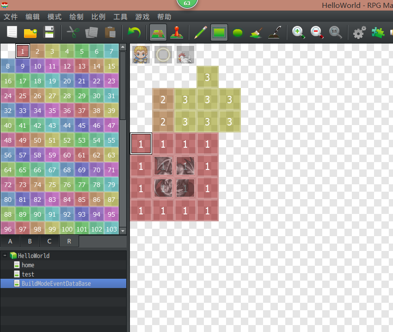Select the Shadow Pen tool
The width and height of the screenshot is (393, 332).
(x=275, y=32)
